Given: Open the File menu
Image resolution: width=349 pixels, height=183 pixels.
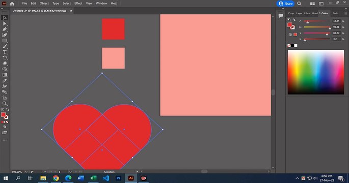Looking at the screenshot, I should click(x=24, y=4).
